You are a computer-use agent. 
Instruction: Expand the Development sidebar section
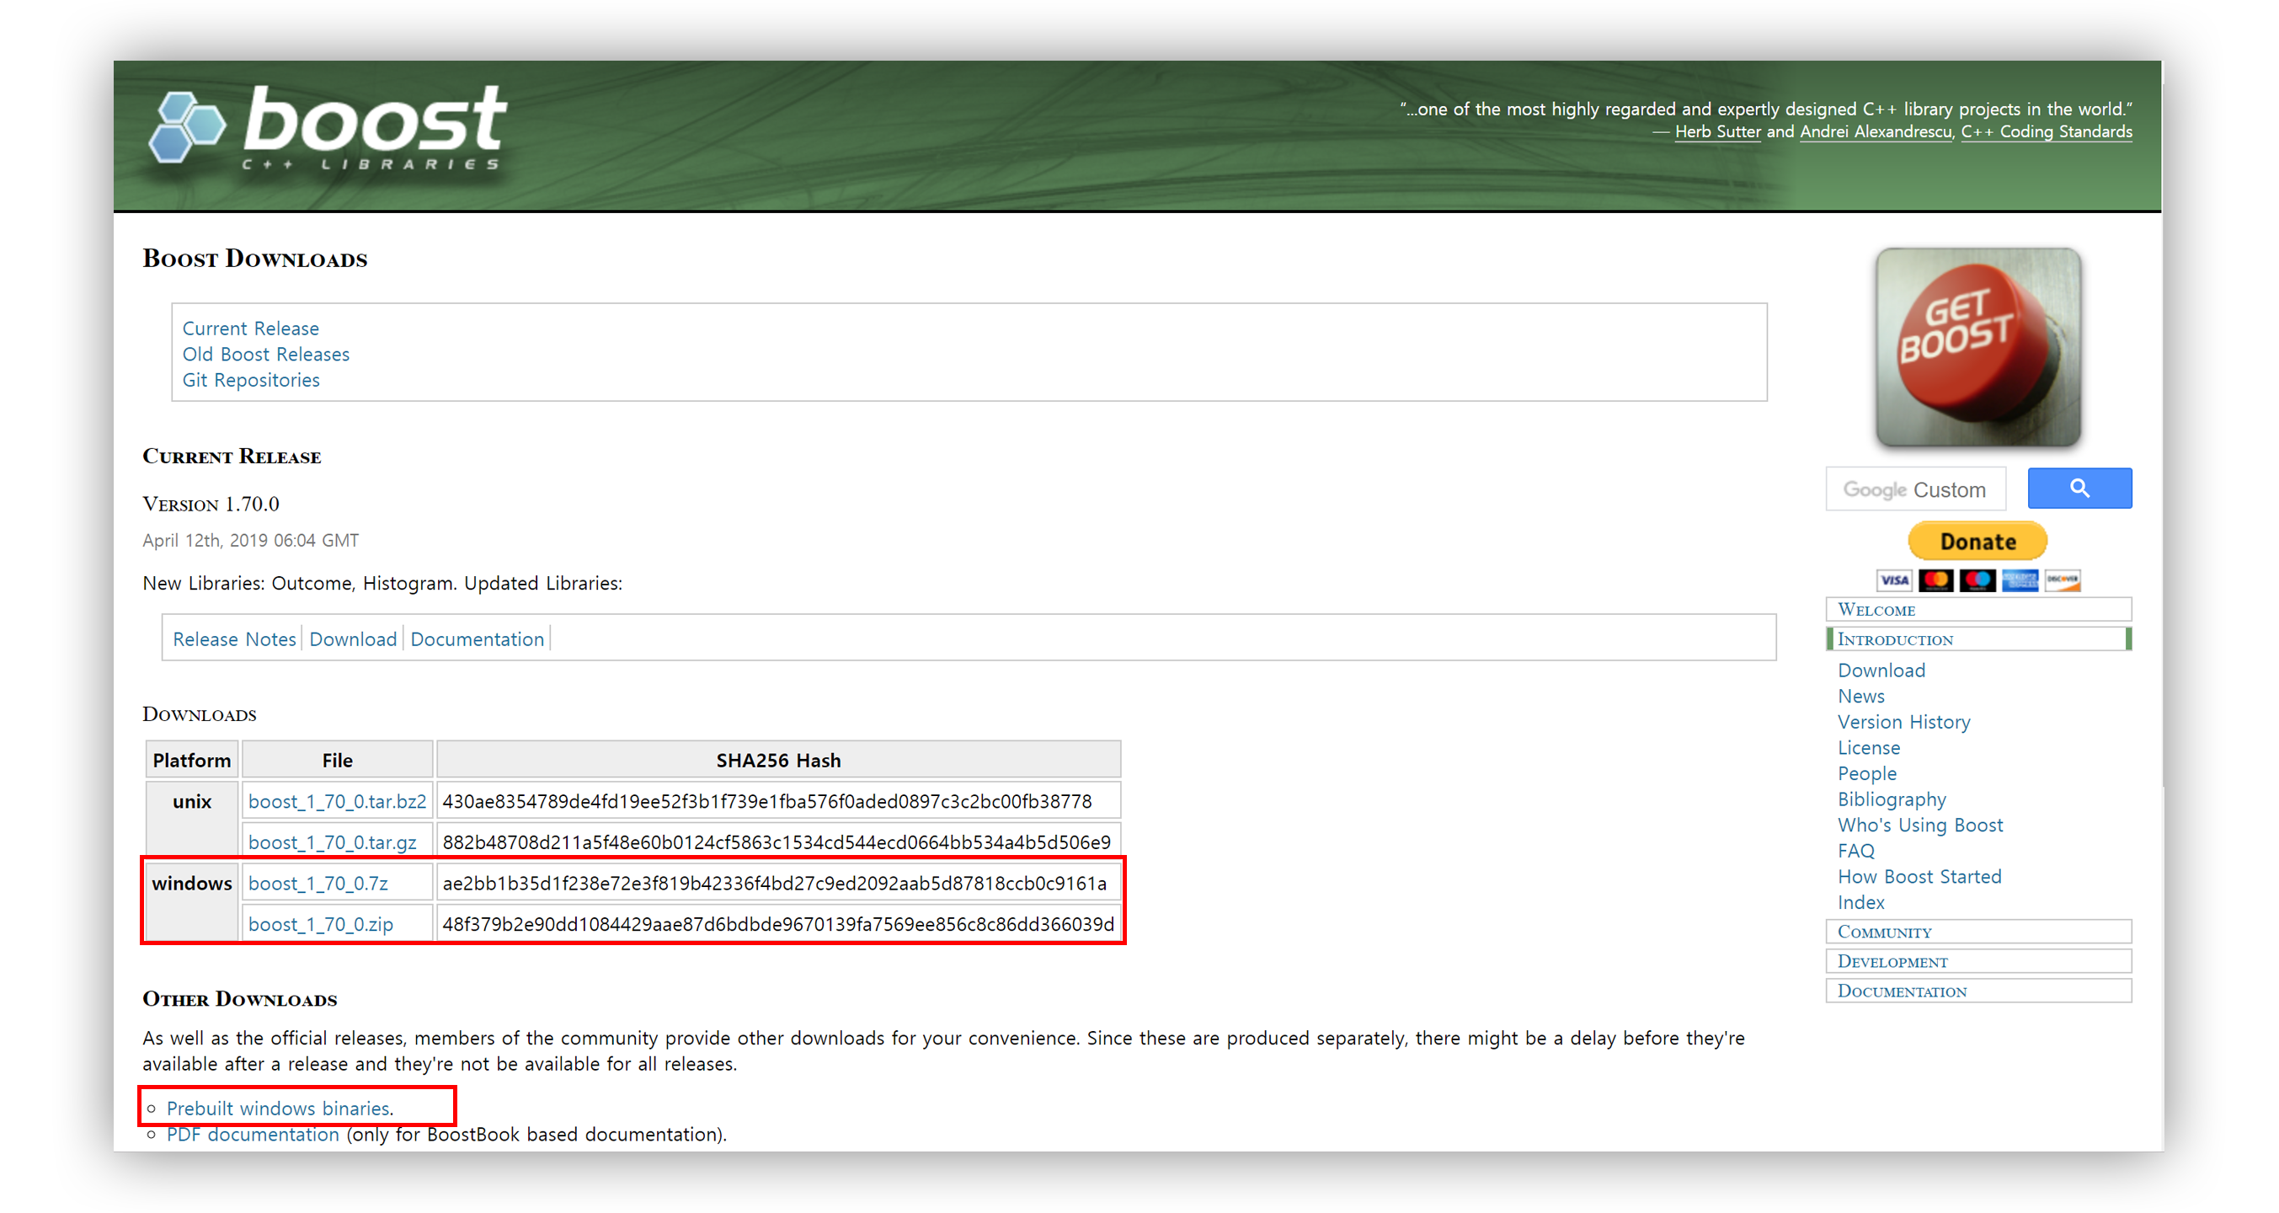(1892, 962)
